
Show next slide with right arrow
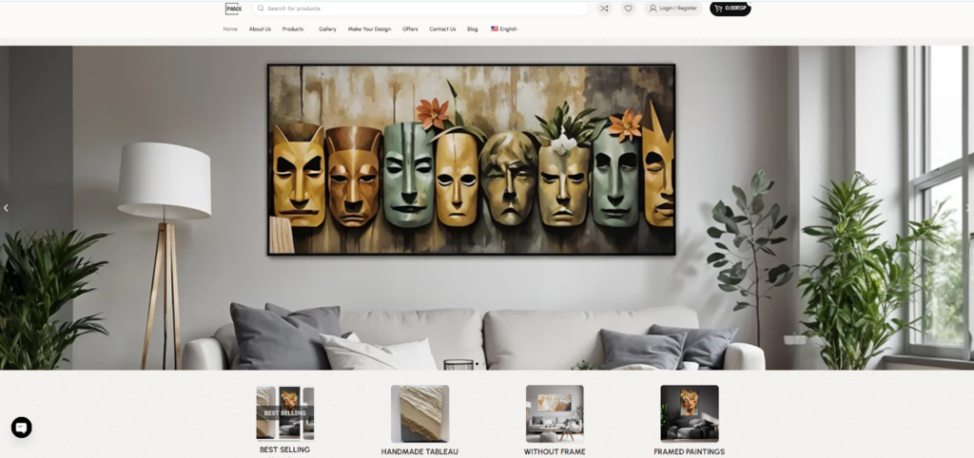pyautogui.click(x=967, y=208)
